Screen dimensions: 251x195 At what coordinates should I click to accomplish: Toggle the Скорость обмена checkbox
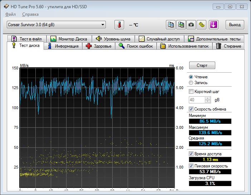pos(191,109)
